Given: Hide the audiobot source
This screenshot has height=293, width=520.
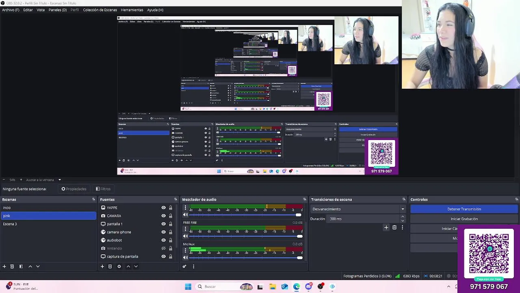Looking at the screenshot, I should (x=164, y=240).
